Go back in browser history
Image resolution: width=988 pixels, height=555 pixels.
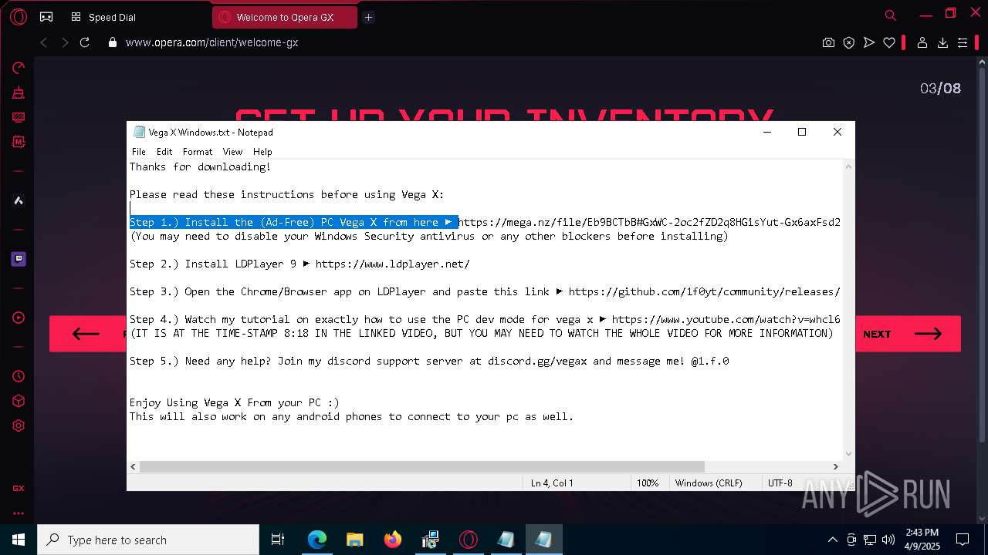click(44, 43)
